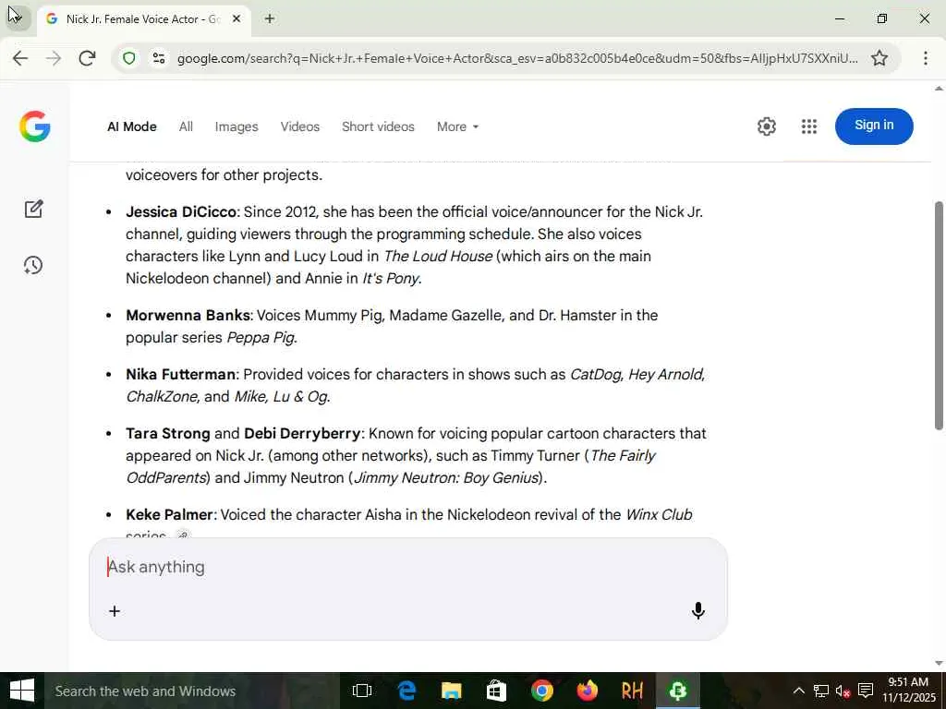The width and height of the screenshot is (946, 709).
Task: Go forward to the next page
Action: 54,58
